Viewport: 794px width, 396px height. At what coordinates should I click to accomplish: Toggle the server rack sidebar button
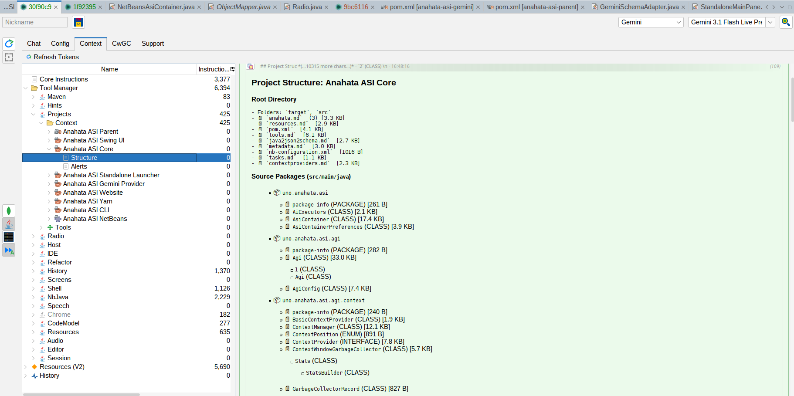[9, 237]
